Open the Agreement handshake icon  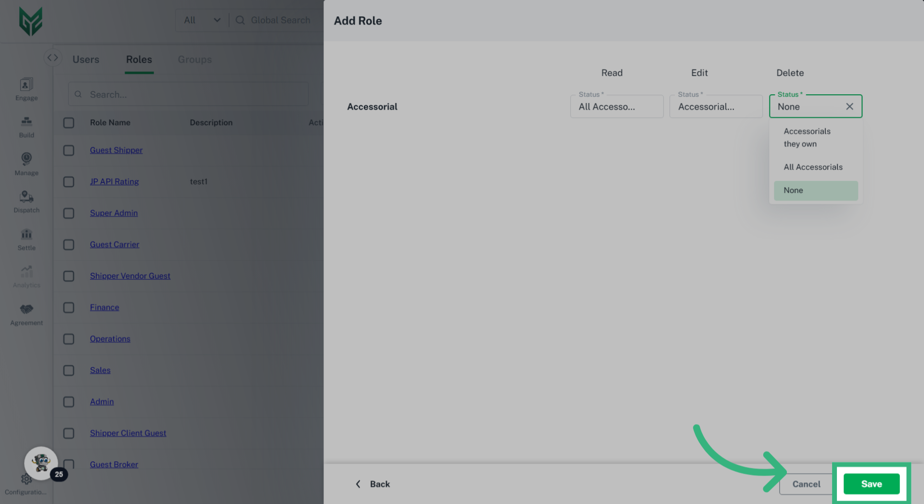[26, 310]
